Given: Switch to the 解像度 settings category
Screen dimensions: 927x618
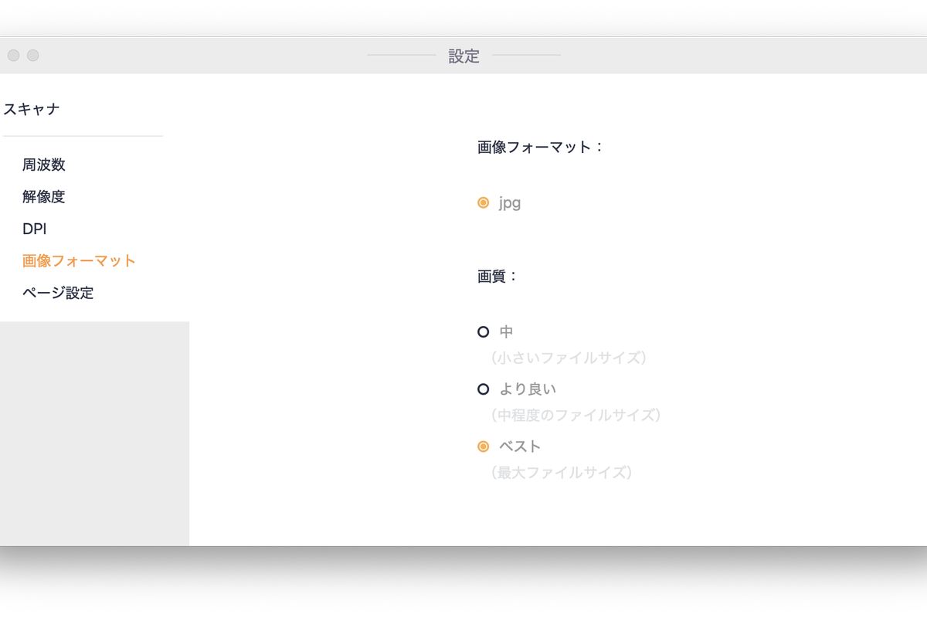Looking at the screenshot, I should point(44,197).
